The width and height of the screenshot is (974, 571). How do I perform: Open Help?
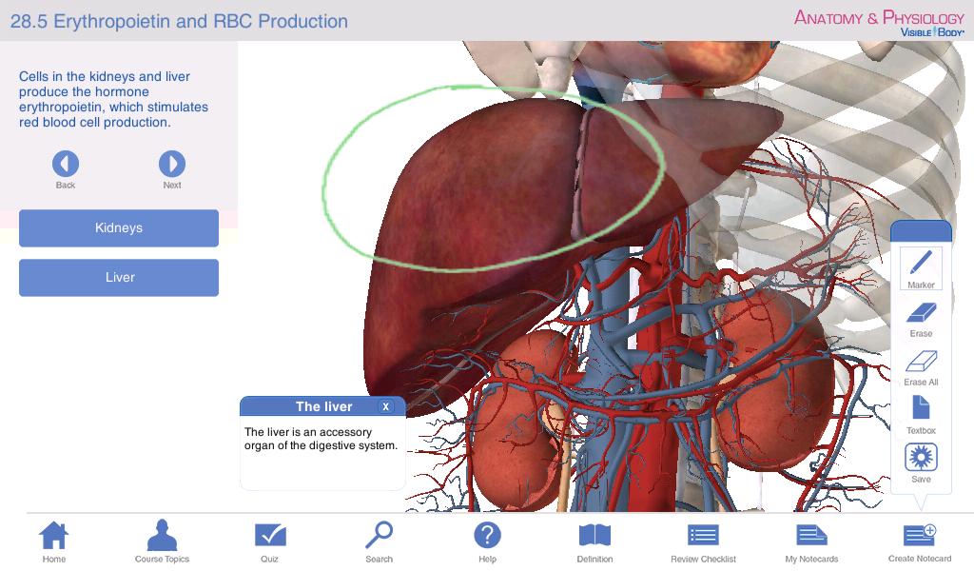[487, 541]
